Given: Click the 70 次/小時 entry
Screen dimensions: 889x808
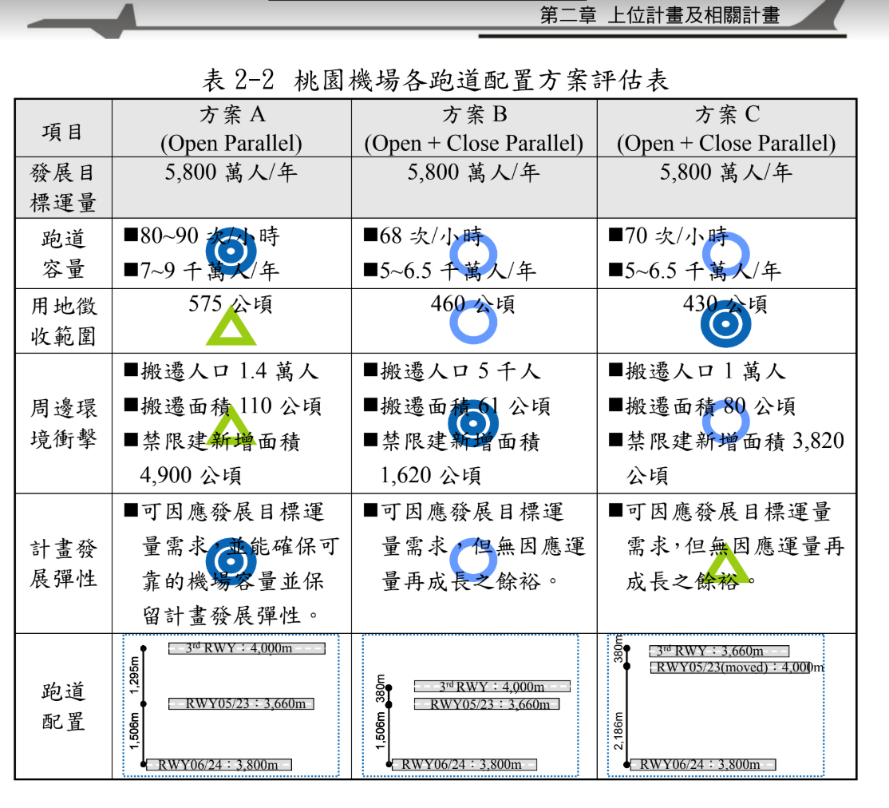Looking at the screenshot, I should coord(669,236).
